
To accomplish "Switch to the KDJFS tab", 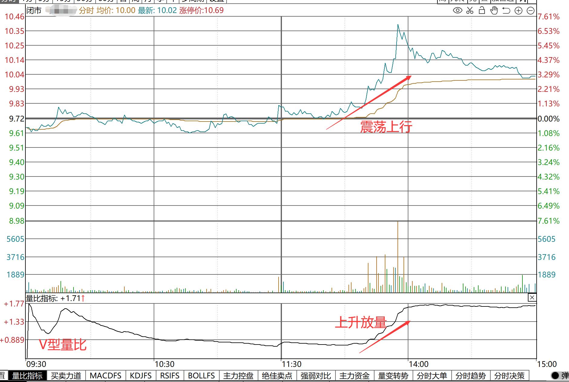I will tap(141, 376).
